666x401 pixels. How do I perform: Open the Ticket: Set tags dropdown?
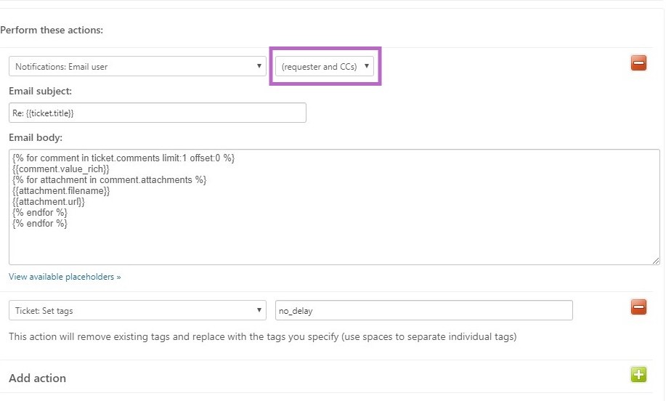(x=138, y=311)
